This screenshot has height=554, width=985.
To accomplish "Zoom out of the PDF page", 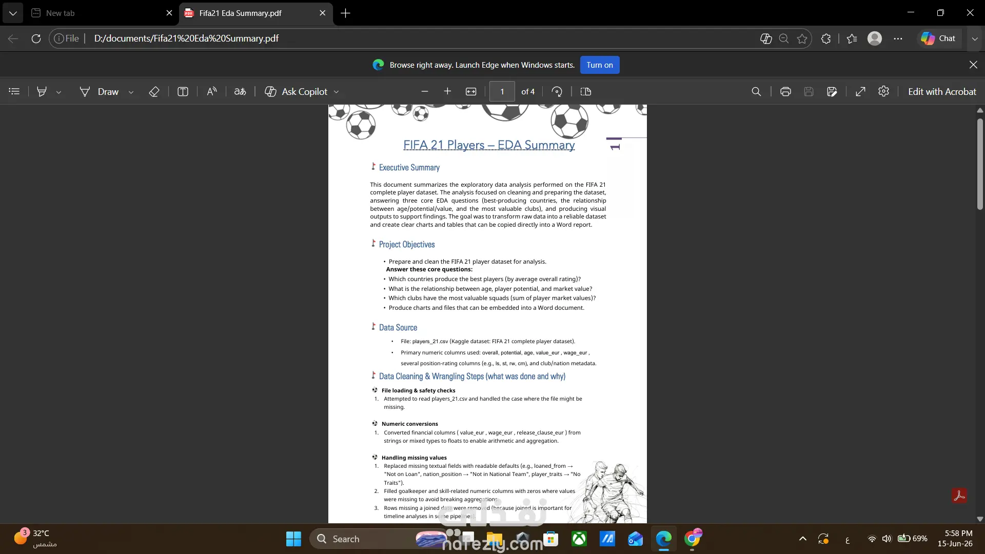I will (424, 91).
